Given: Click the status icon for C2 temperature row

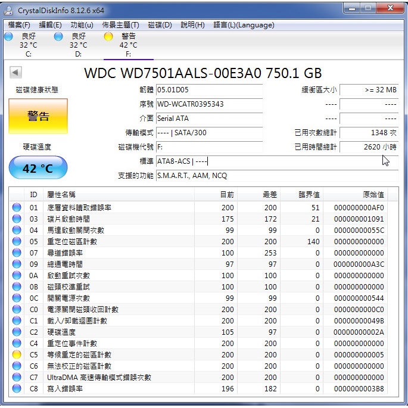Looking at the screenshot, I should pos(17,332).
